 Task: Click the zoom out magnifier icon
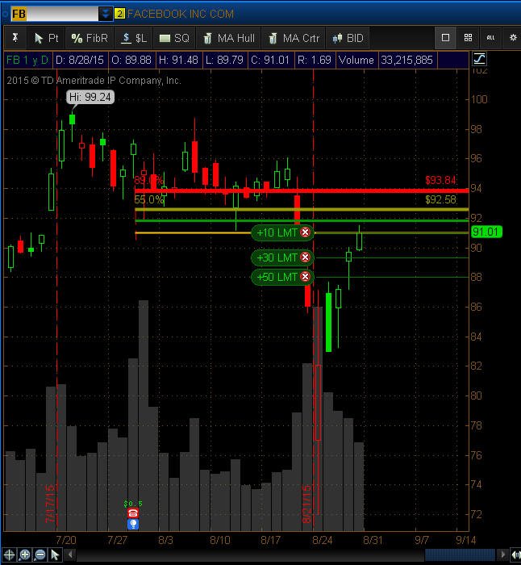coord(40,555)
